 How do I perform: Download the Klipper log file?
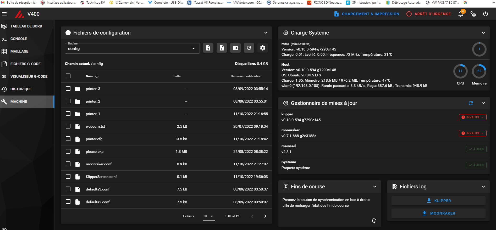point(438,201)
